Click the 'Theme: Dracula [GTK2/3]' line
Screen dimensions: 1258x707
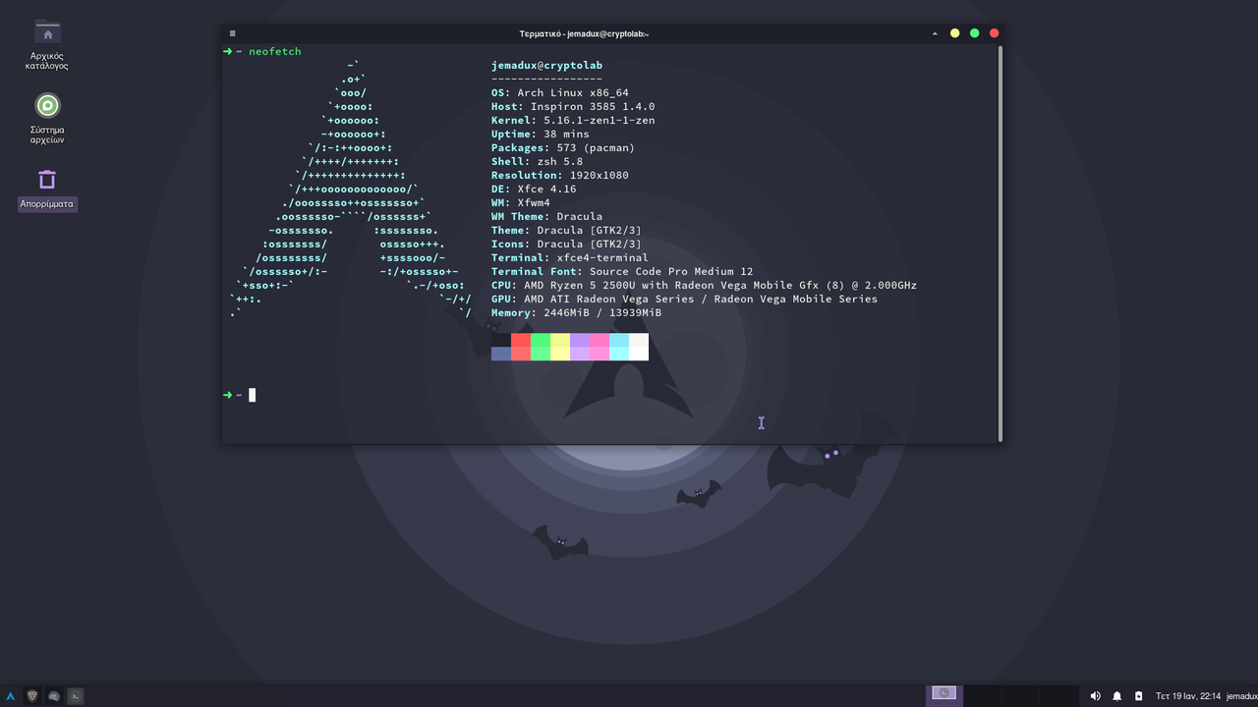pos(567,230)
